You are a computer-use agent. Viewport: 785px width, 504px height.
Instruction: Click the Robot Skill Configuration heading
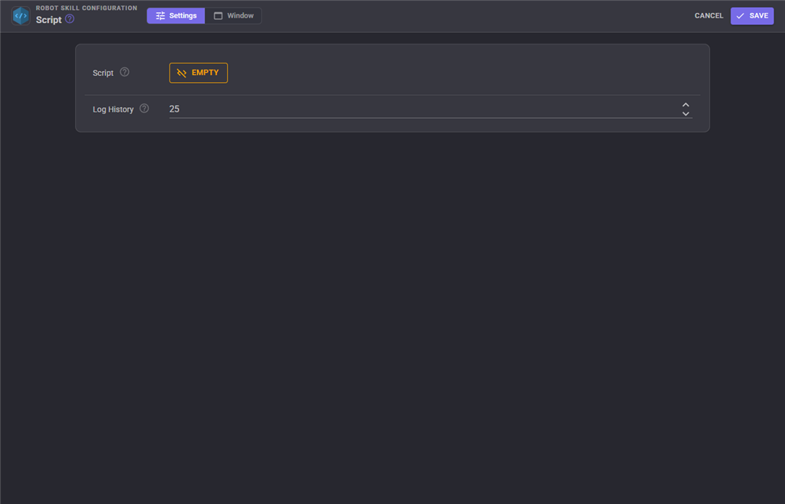pos(87,8)
